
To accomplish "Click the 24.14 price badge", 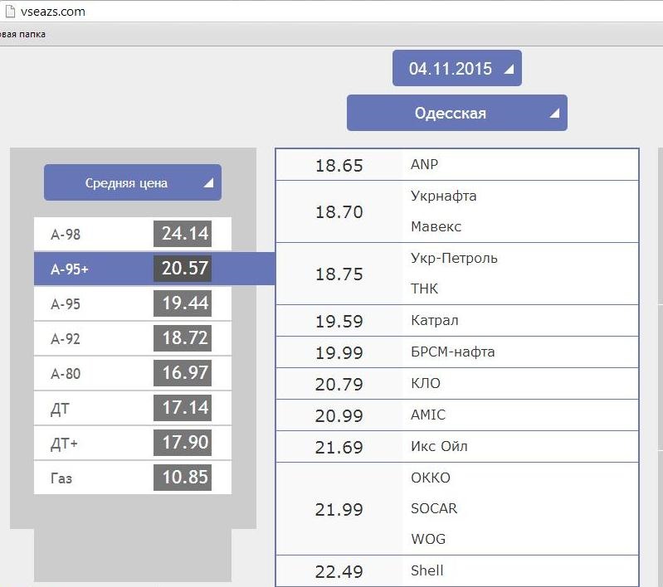I will (183, 233).
